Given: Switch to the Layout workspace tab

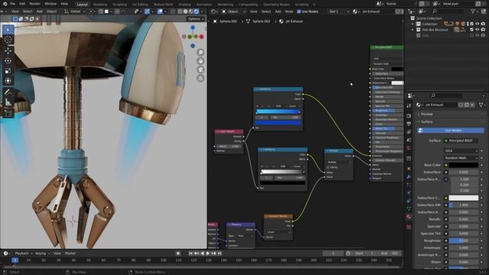Looking at the screenshot, I should pyautogui.click(x=83, y=5).
